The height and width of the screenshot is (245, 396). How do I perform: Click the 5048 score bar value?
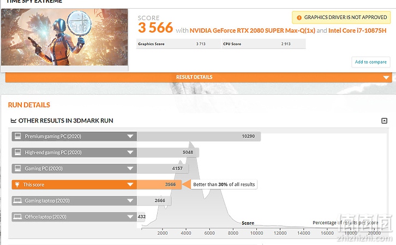pyautogui.click(x=188, y=152)
